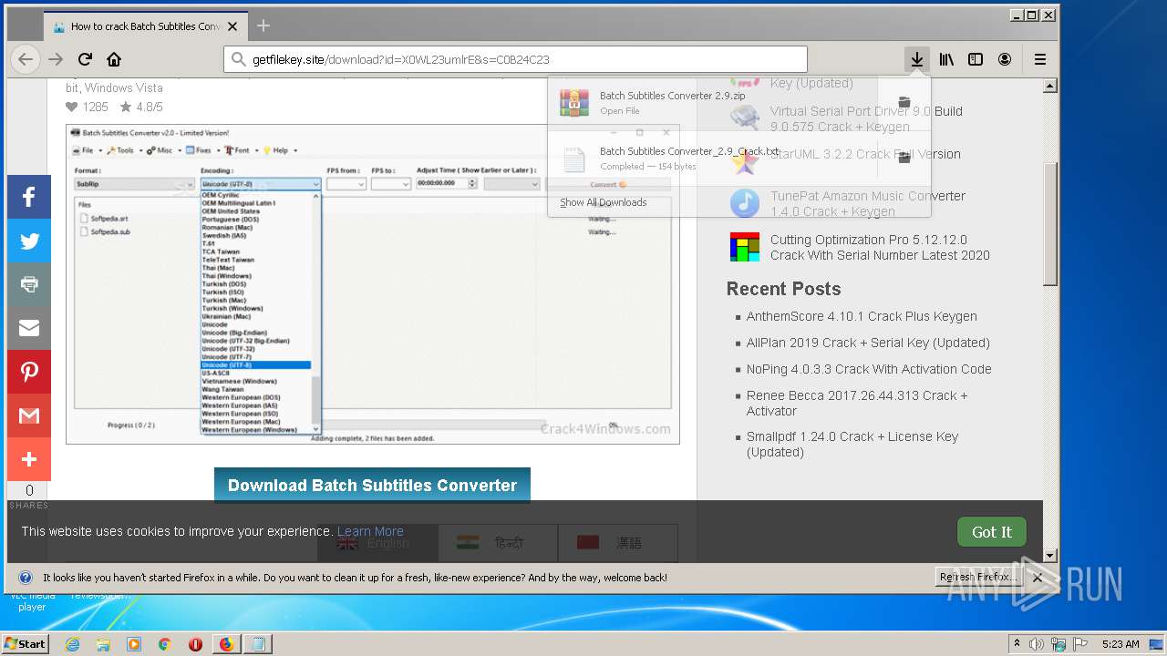Open AnthemScore 4.10.1 Crack Plus Keygen post
Screen dimensions: 1167x656
coord(862,316)
